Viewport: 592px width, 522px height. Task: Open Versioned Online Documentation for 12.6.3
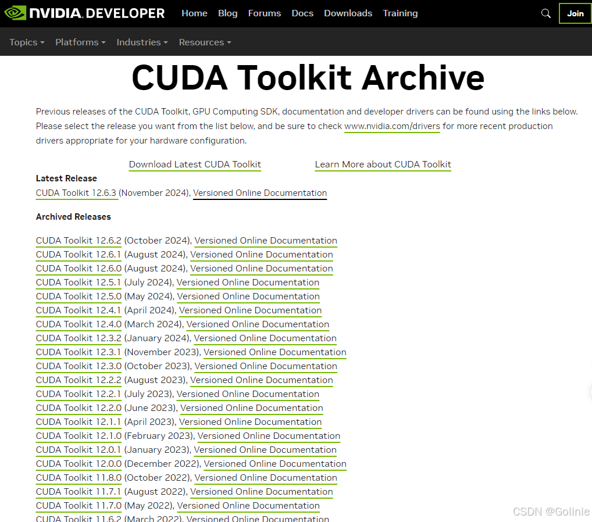[x=260, y=193]
